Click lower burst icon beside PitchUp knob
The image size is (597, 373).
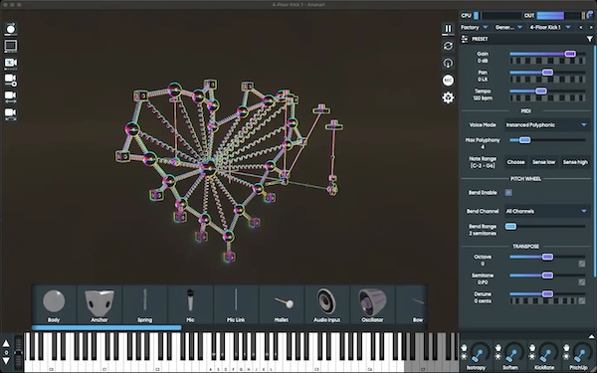pos(566,357)
